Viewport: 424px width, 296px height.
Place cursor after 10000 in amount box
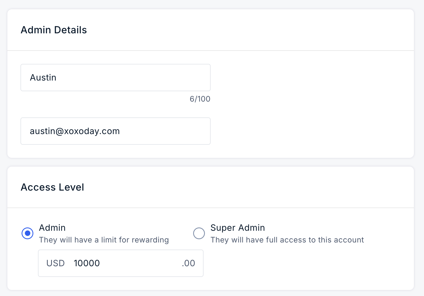pos(101,263)
